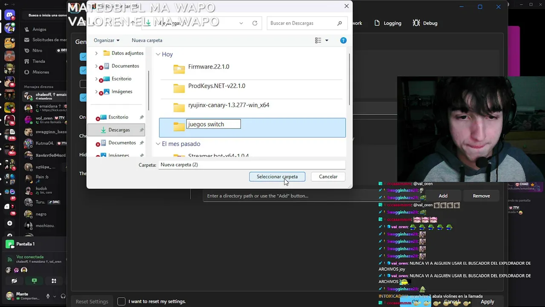545x307 pixels.
Task: Refresh the Descargas folder listing
Action: coord(255,23)
